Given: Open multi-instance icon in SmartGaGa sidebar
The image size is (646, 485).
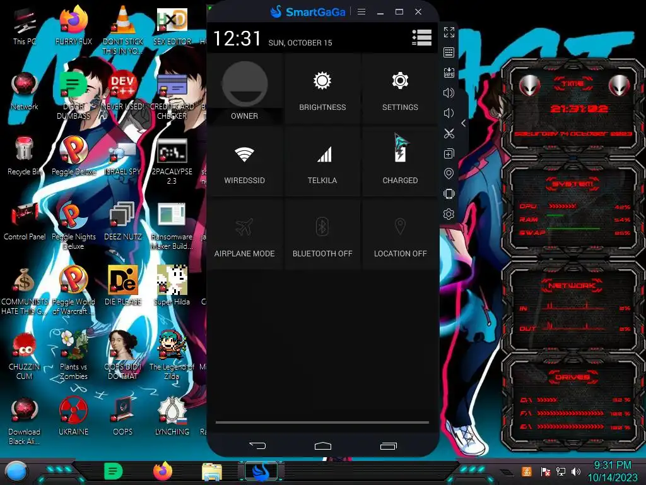Looking at the screenshot, I should tap(449, 153).
